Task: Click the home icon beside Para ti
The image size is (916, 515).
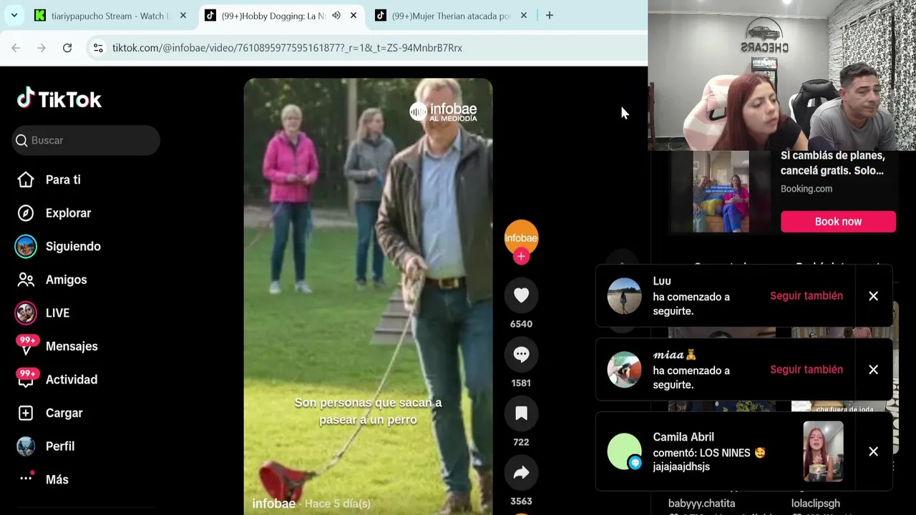Action: [x=26, y=180]
